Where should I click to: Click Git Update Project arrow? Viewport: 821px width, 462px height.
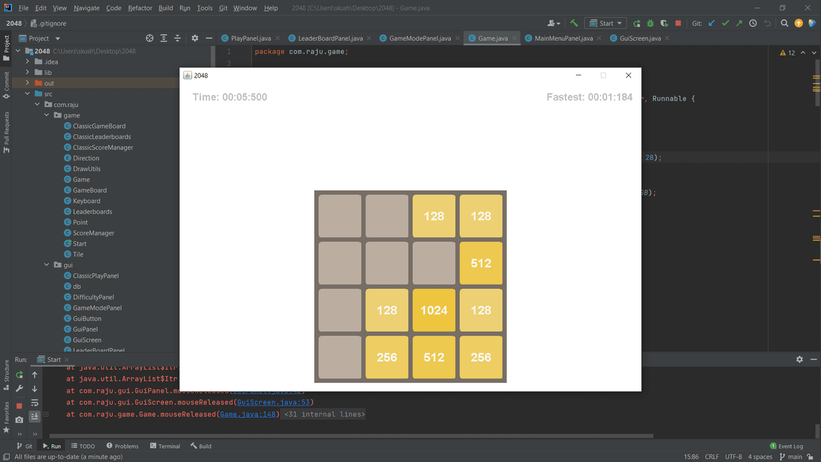click(x=712, y=23)
